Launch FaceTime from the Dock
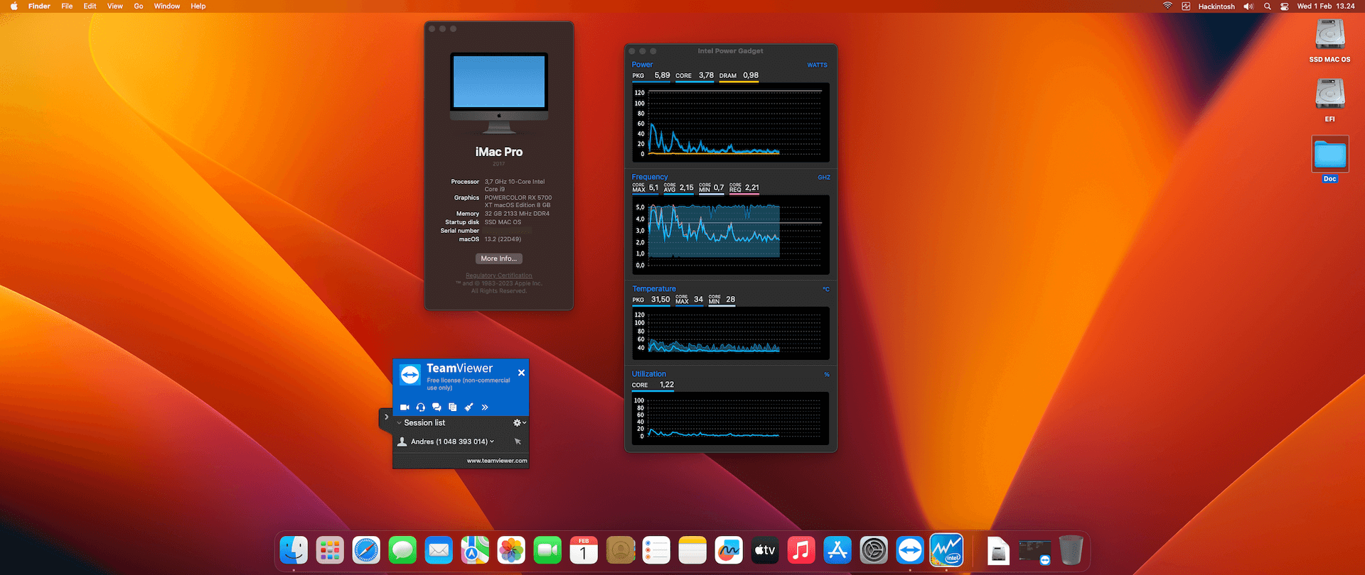Screen dimensions: 1365x575 pos(547,550)
